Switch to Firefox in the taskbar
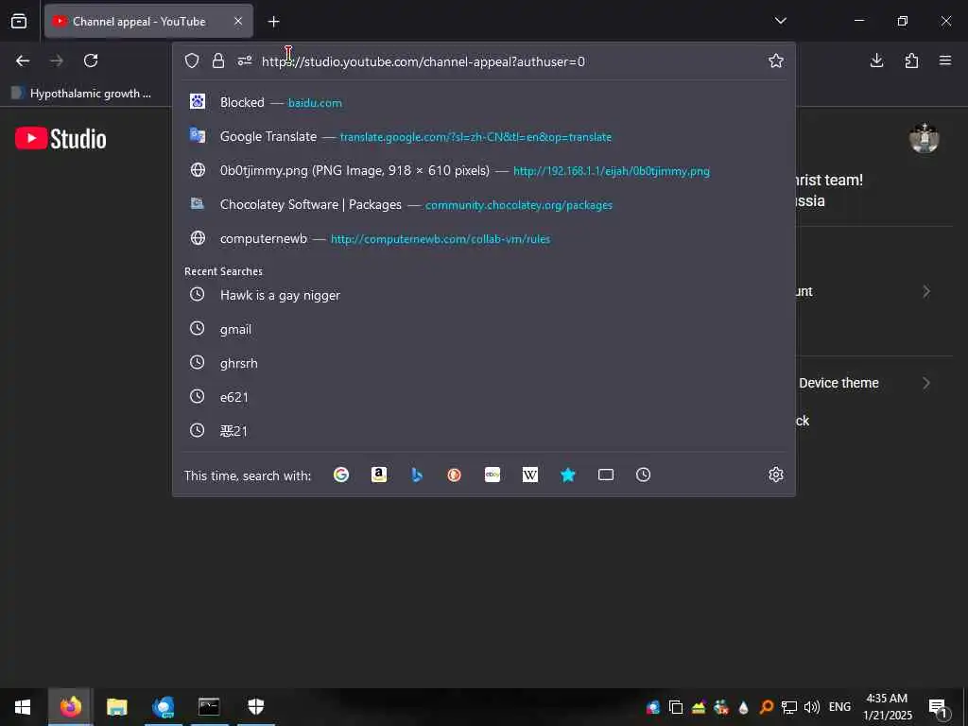The image size is (968, 726). point(70,707)
